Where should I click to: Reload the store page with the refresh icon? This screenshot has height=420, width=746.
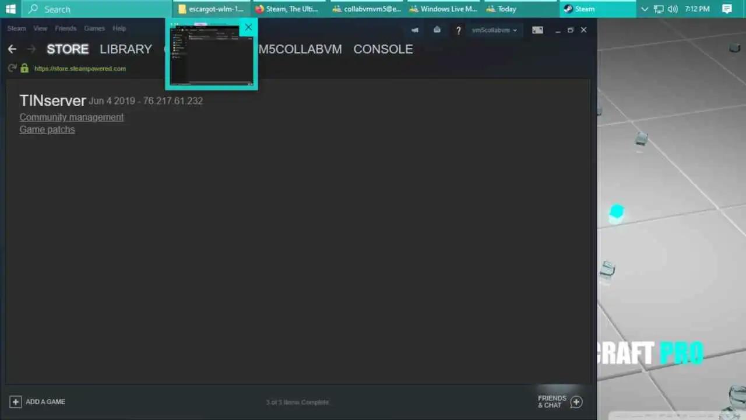12,68
